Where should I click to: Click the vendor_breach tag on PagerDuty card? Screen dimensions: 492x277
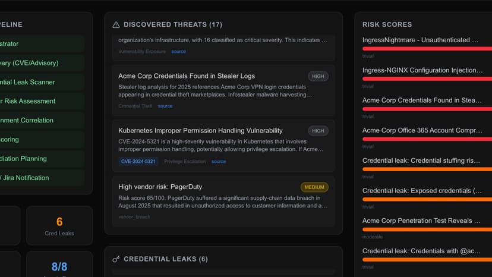[134, 217]
